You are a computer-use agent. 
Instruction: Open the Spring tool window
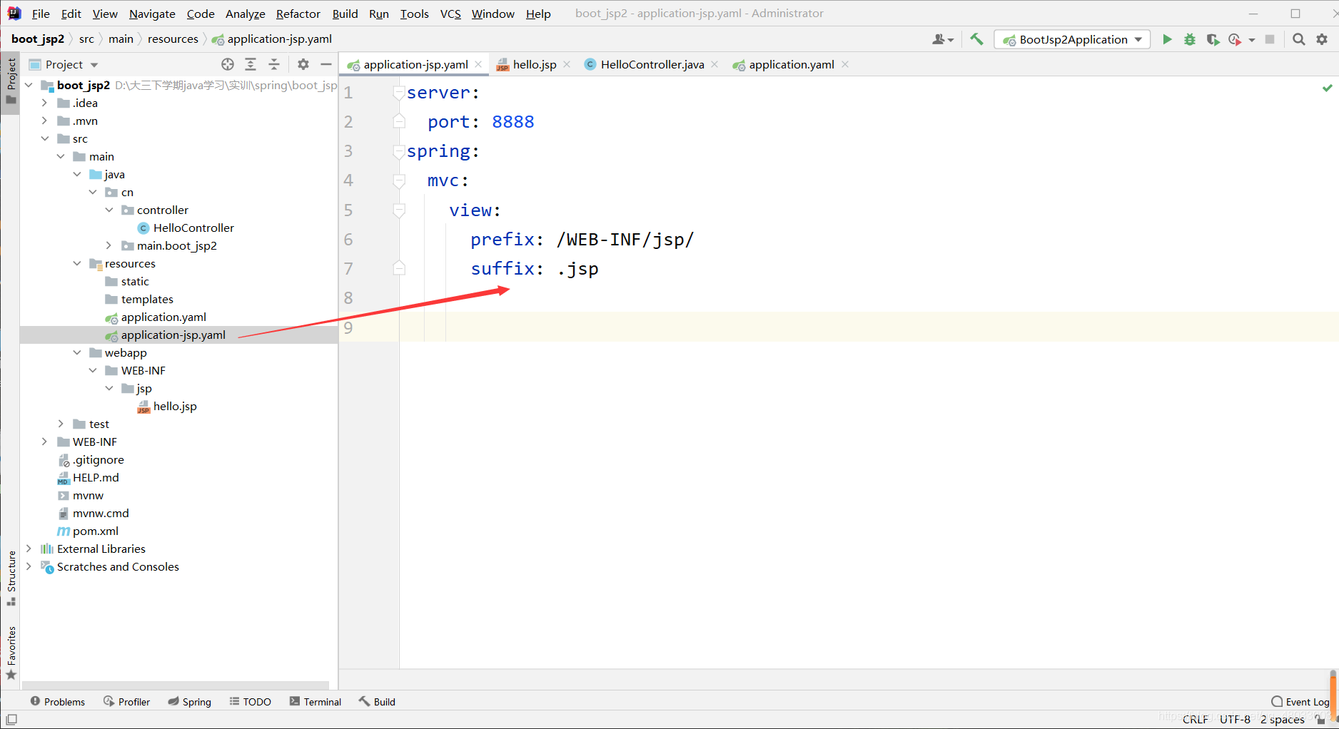[189, 702]
